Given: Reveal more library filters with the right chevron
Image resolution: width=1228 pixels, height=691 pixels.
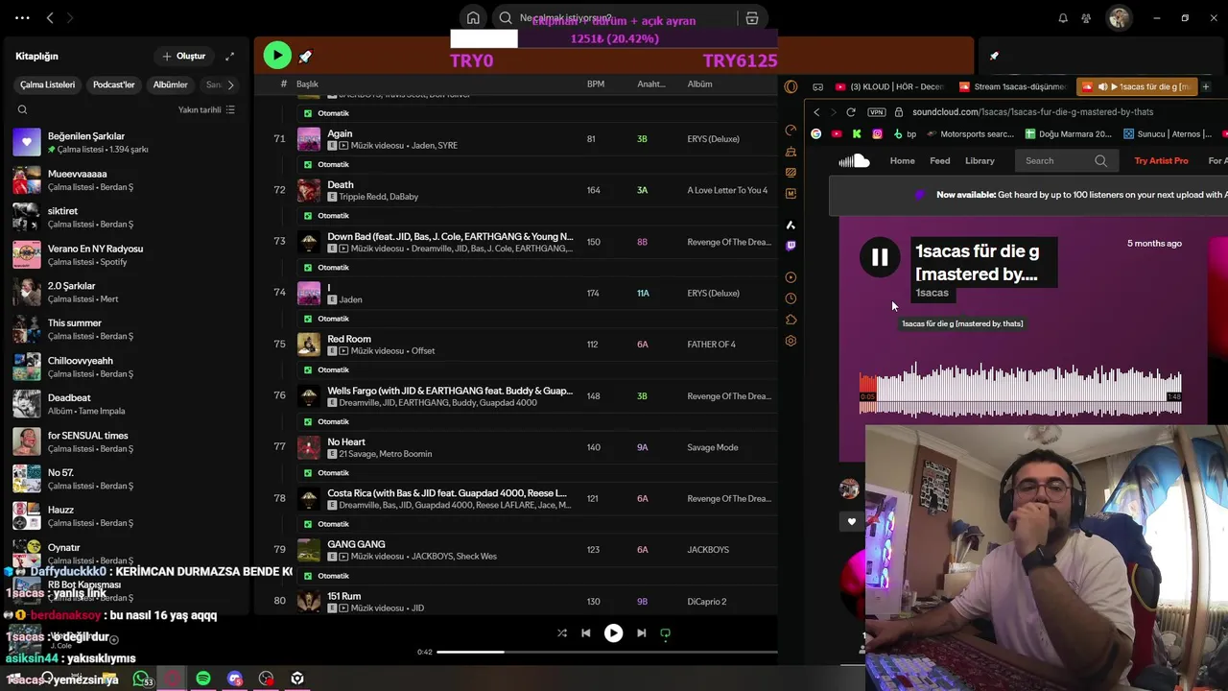Looking at the screenshot, I should pos(230,84).
